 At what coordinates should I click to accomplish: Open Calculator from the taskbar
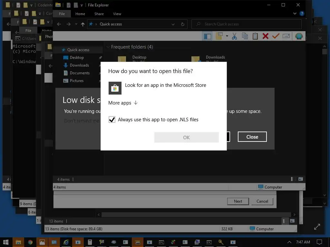click(90, 242)
